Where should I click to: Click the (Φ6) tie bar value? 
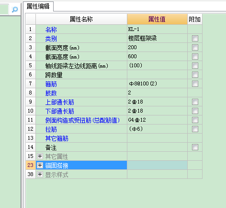157,129
